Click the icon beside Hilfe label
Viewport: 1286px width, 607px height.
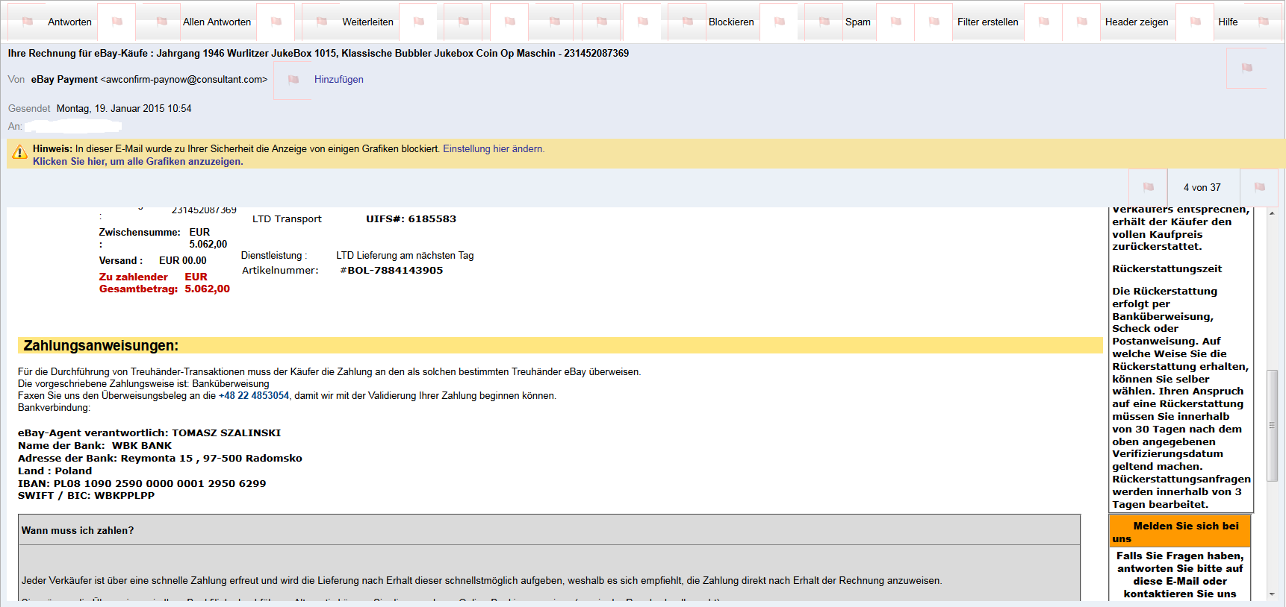[x=1196, y=22]
